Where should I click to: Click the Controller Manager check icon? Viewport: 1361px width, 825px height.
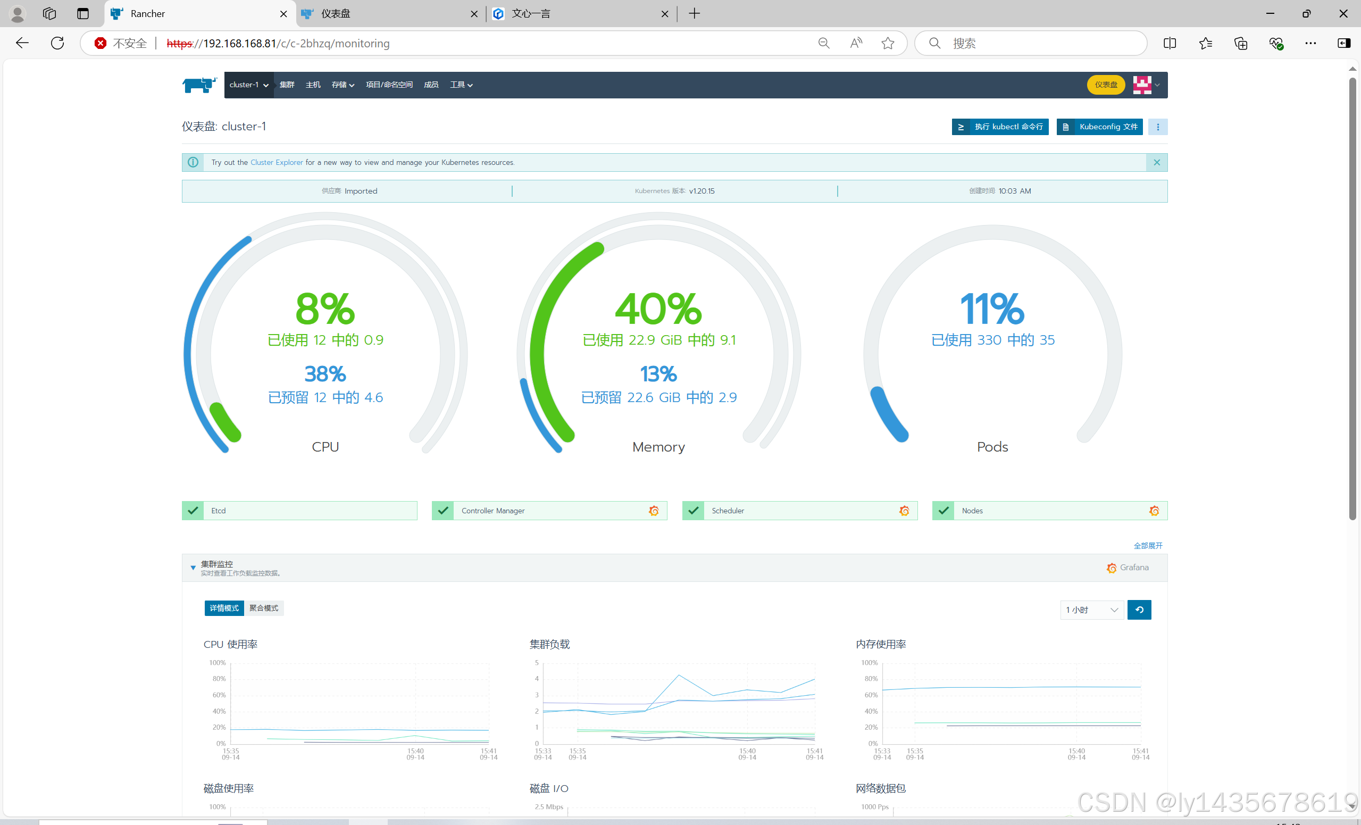(443, 511)
